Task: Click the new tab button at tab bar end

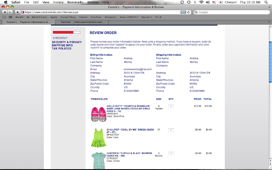Action: pyautogui.click(x=269, y=22)
